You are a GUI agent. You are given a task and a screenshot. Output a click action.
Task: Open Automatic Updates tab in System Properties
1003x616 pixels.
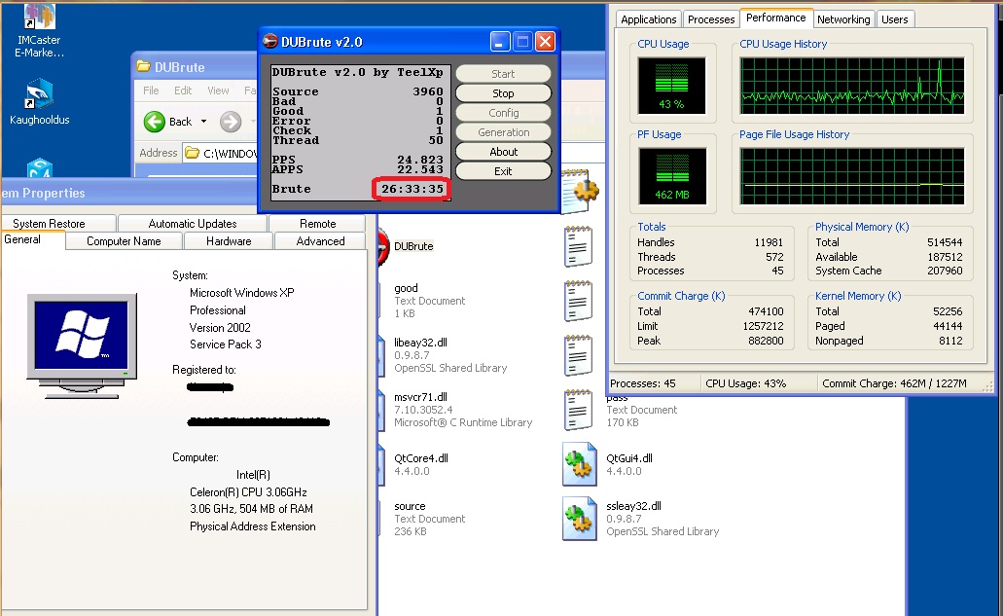click(192, 223)
